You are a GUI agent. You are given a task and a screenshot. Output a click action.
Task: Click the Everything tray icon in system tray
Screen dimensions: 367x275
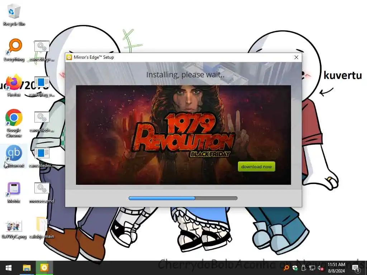pos(286,268)
